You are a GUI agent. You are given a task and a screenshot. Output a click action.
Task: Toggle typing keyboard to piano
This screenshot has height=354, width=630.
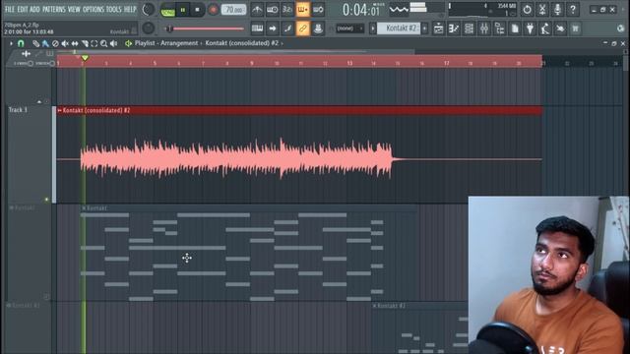[257, 29]
